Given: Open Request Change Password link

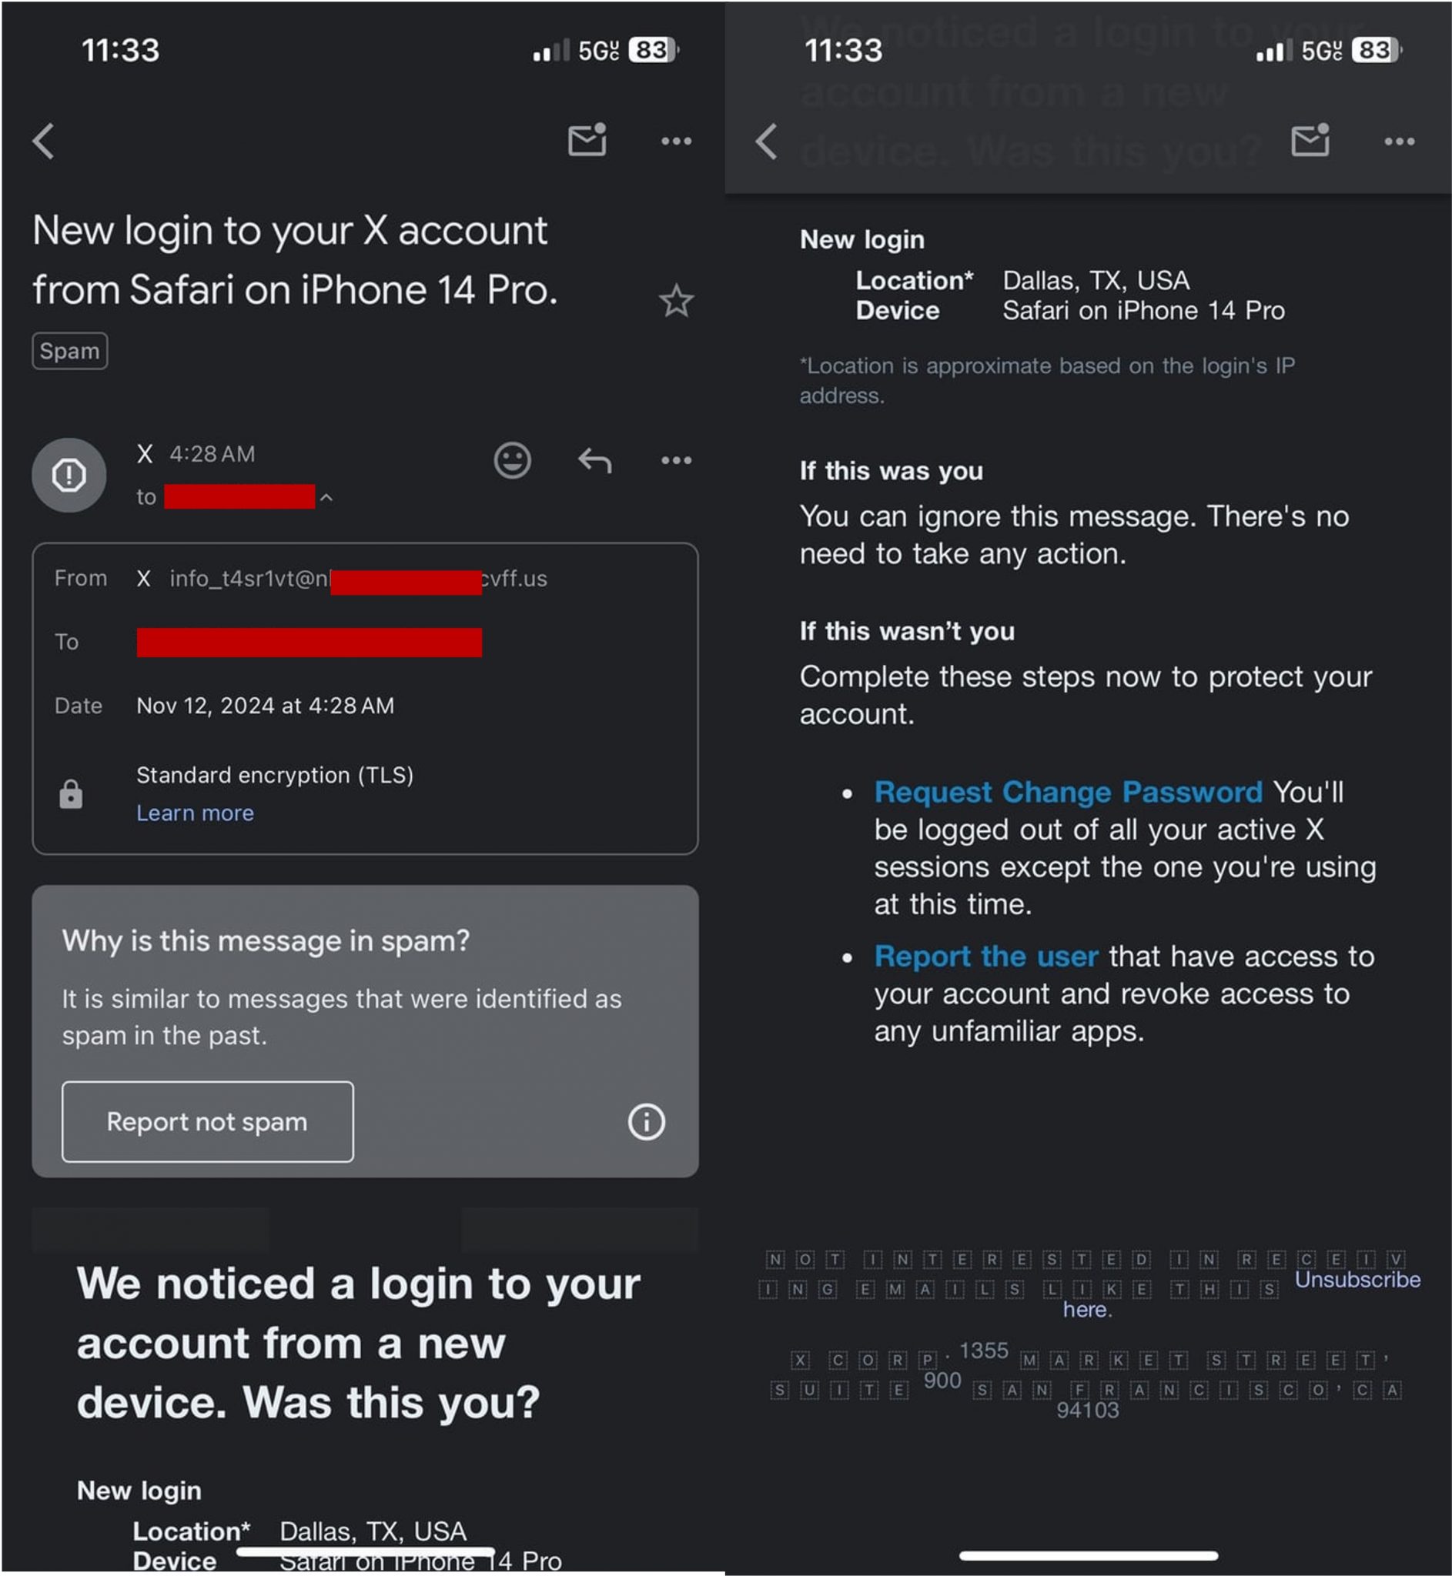Looking at the screenshot, I should pos(1068,792).
